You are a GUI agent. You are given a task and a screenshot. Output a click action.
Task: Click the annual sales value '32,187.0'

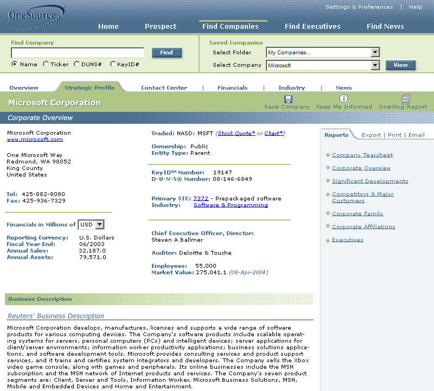tap(92, 251)
